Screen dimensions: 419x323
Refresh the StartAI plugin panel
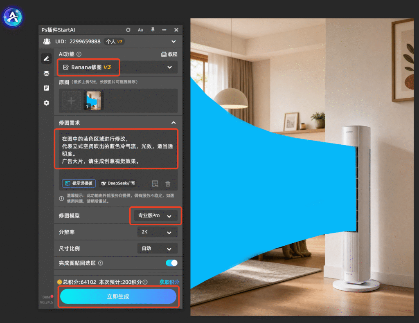point(128,30)
